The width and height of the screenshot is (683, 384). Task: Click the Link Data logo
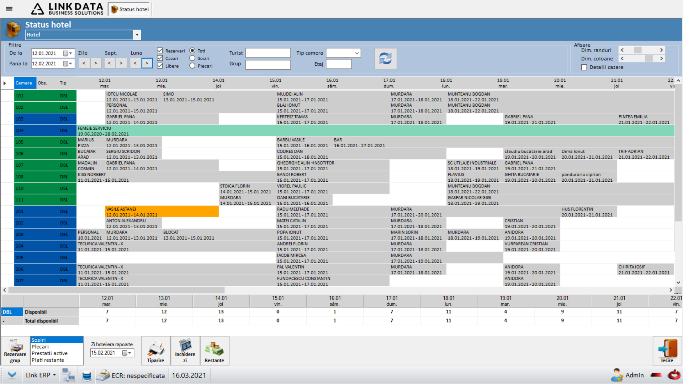click(x=67, y=9)
